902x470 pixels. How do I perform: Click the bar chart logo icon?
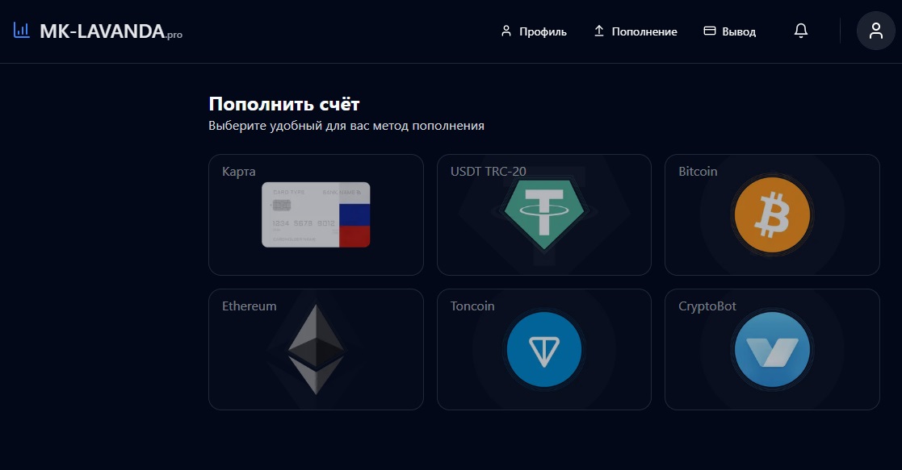[x=21, y=30]
